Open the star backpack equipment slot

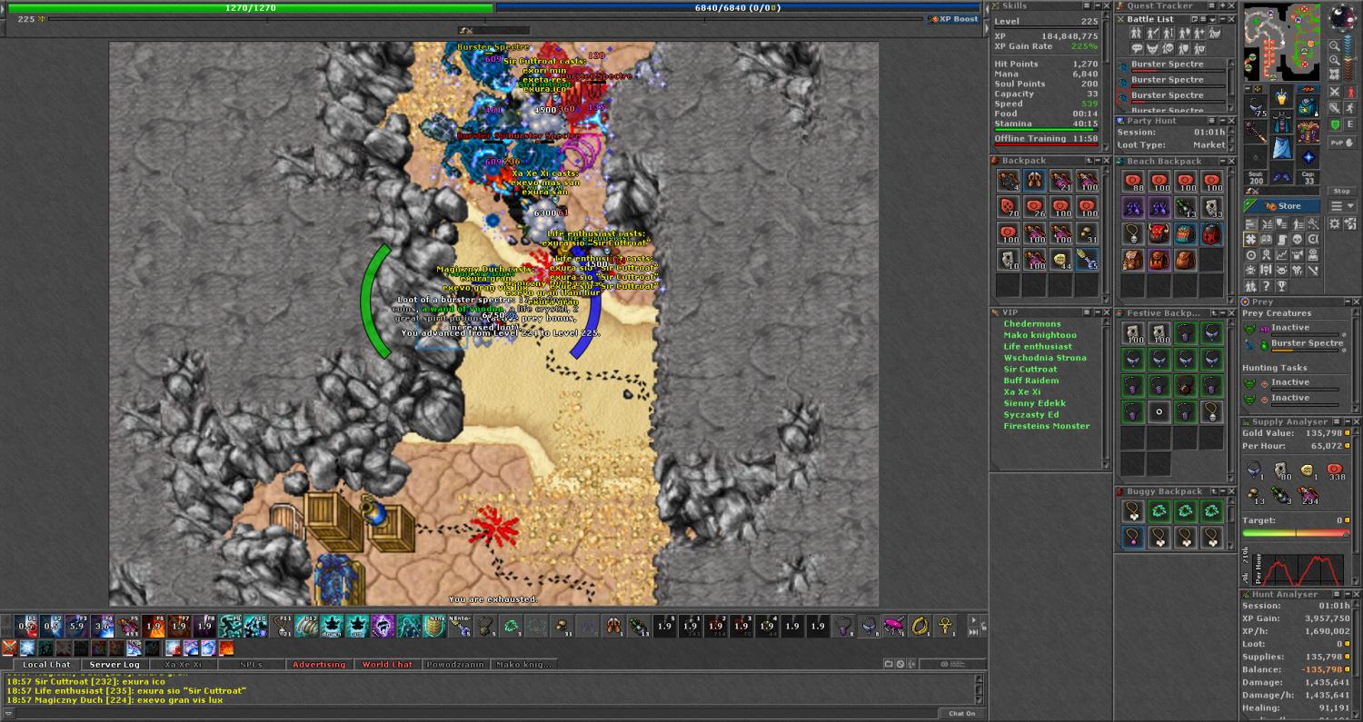coord(1308,105)
